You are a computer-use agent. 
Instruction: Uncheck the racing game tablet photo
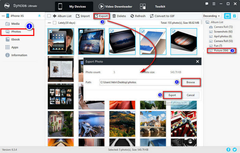click(81, 31)
